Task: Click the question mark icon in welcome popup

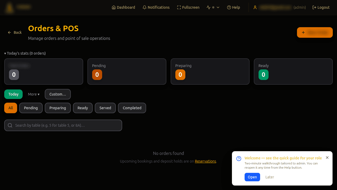Action: (x=239, y=159)
